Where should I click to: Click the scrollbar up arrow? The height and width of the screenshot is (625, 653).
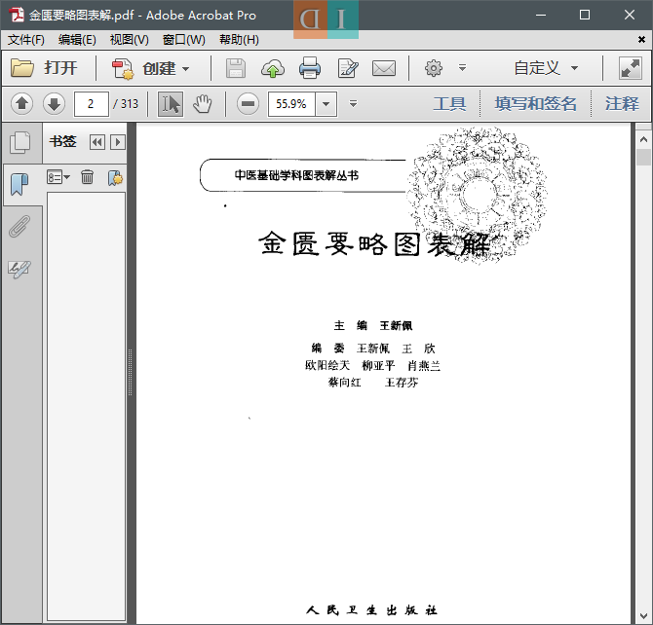point(643,139)
